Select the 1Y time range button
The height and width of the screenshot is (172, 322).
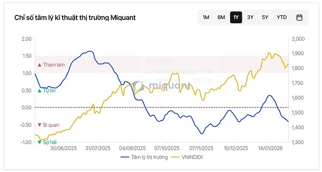236,17
